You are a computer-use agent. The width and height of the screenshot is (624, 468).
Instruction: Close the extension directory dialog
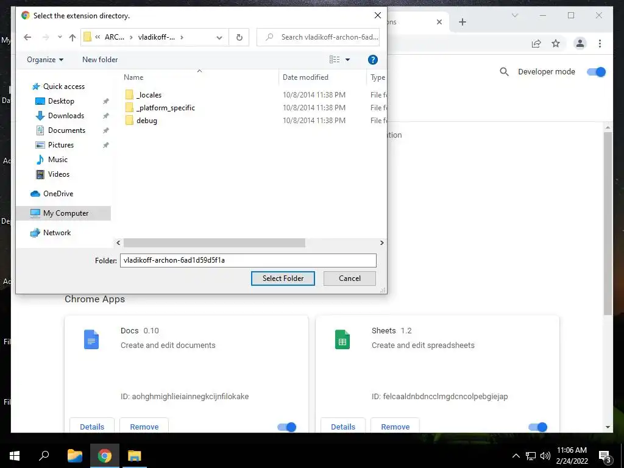(x=378, y=15)
